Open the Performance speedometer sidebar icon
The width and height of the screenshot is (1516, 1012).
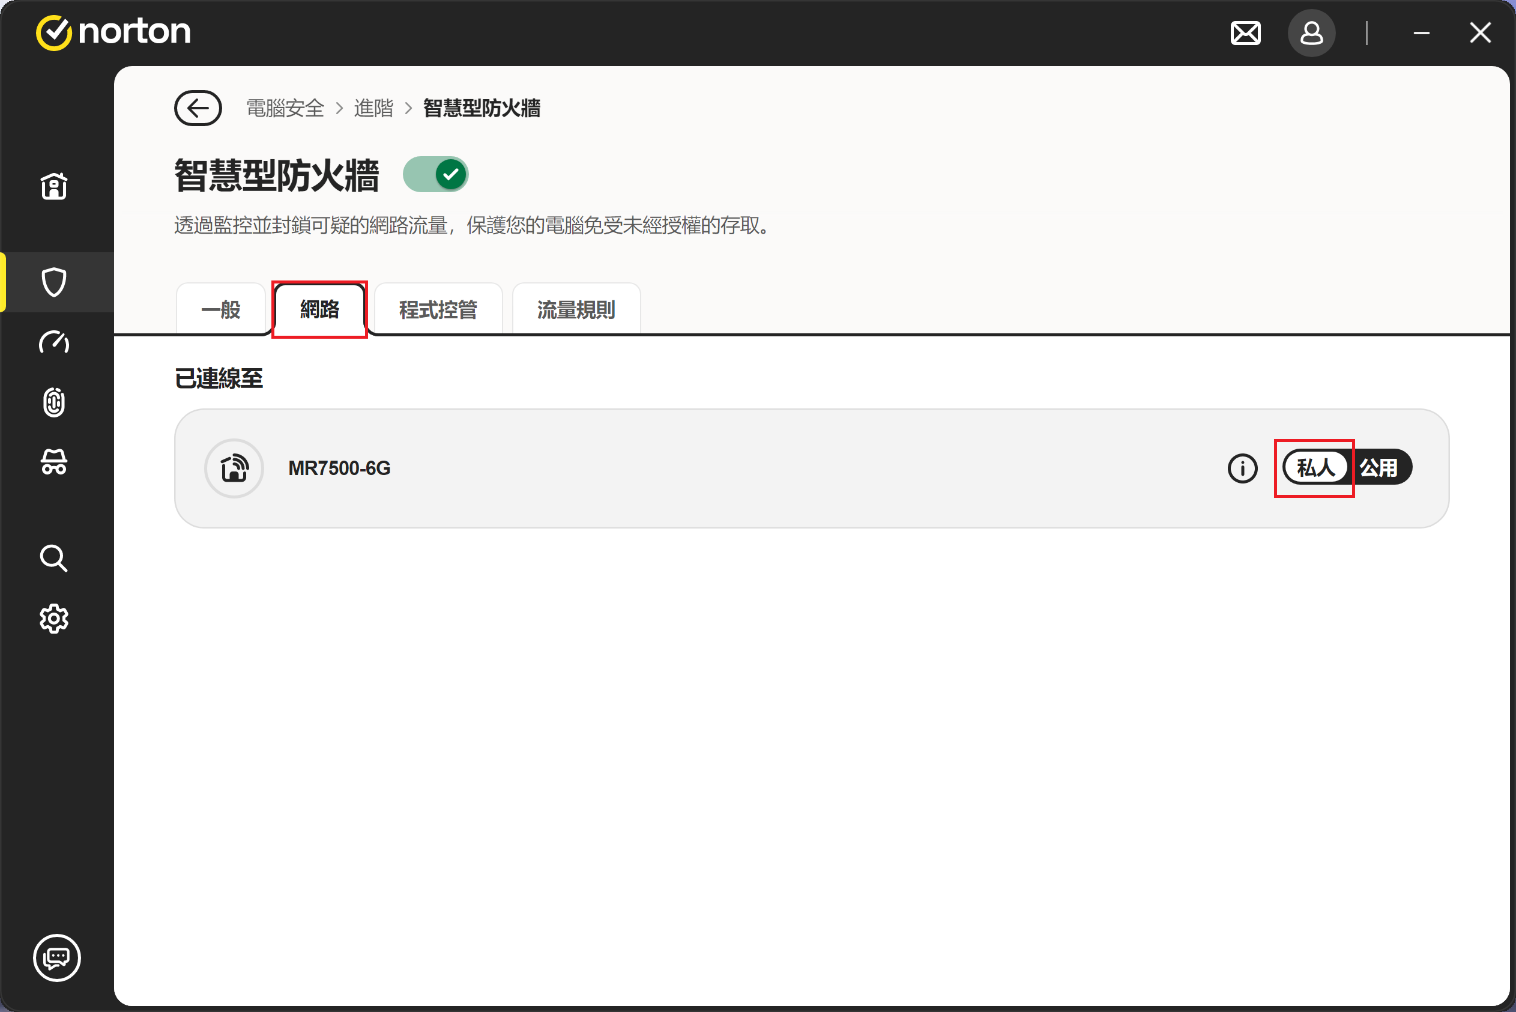(x=54, y=342)
